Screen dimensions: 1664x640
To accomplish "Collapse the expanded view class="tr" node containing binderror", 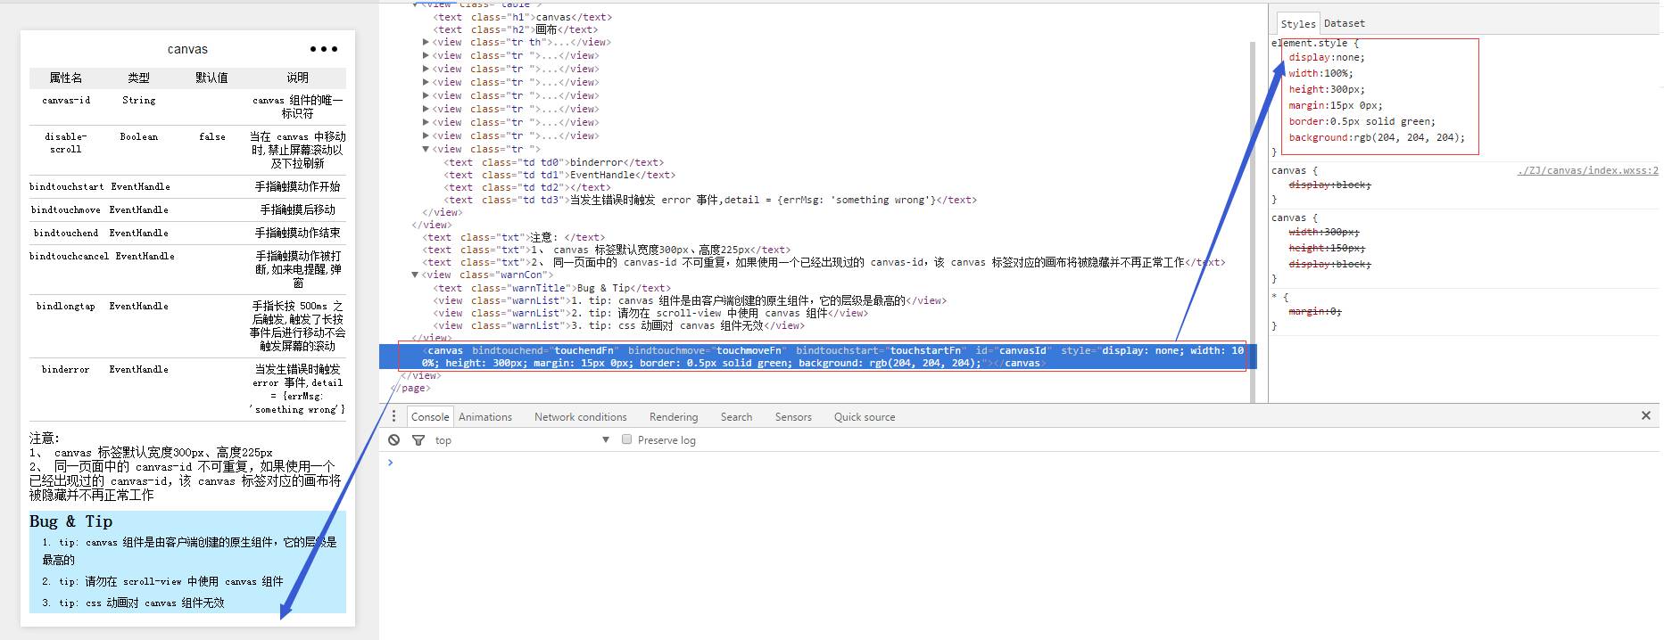I will (426, 149).
